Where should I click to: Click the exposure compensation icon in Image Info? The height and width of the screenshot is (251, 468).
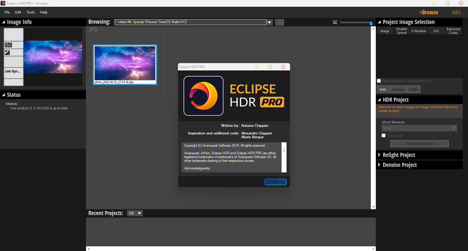(7, 53)
